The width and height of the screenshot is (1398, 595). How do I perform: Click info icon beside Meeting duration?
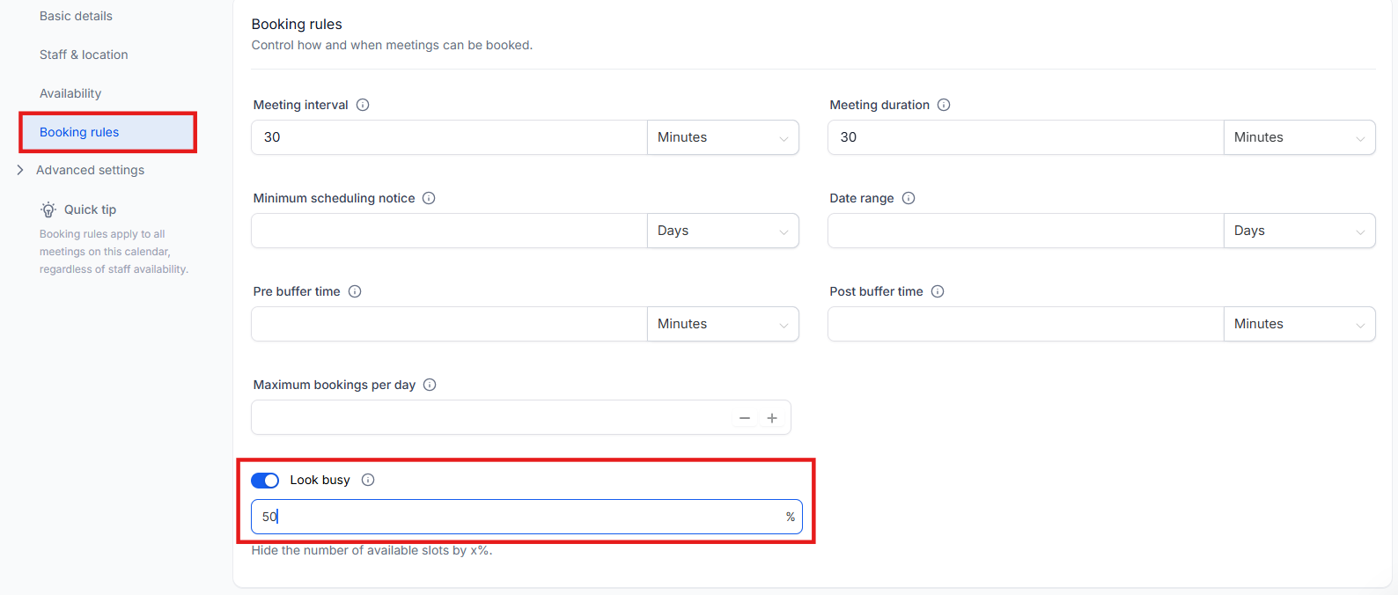pyautogui.click(x=944, y=105)
